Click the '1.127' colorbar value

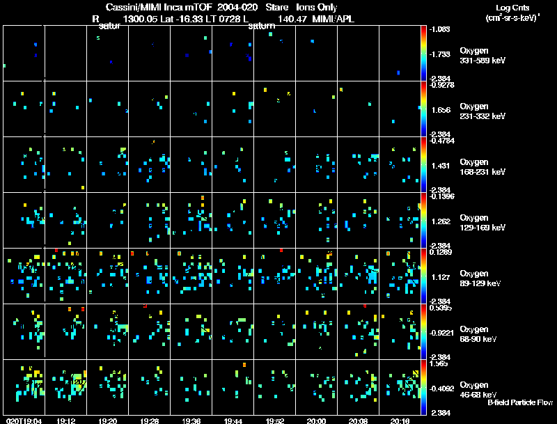[x=441, y=277]
